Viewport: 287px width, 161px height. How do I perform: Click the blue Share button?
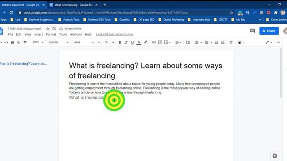tap(269, 31)
